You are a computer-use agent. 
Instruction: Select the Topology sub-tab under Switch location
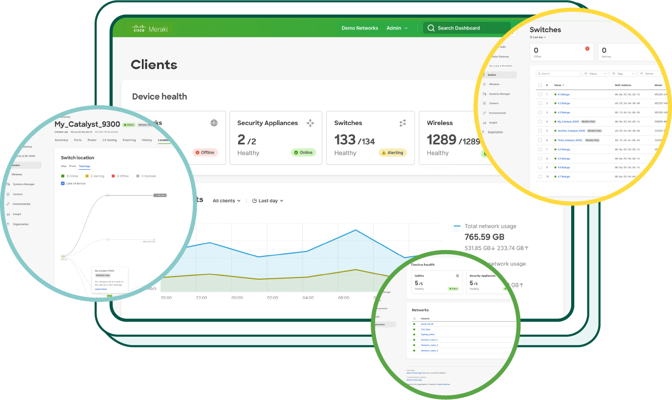click(x=84, y=166)
